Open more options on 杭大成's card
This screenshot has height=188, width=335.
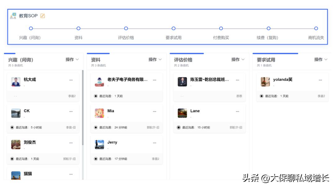71,80
